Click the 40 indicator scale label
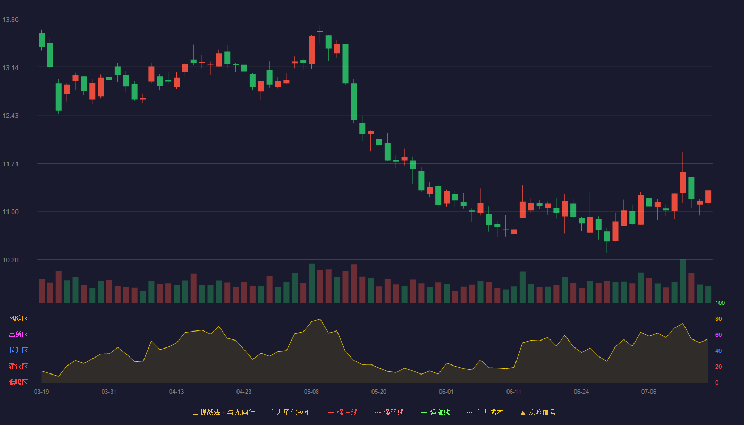The height and width of the screenshot is (425, 744). pos(718,351)
